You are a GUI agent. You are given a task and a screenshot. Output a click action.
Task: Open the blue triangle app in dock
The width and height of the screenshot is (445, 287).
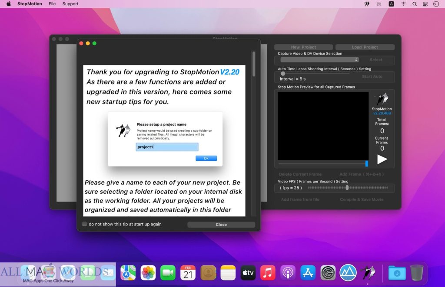pos(348,273)
